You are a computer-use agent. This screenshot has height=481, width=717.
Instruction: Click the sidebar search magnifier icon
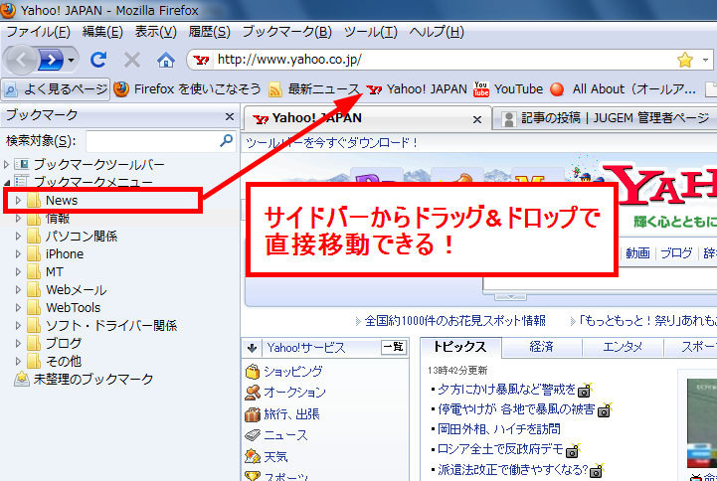[x=227, y=141]
